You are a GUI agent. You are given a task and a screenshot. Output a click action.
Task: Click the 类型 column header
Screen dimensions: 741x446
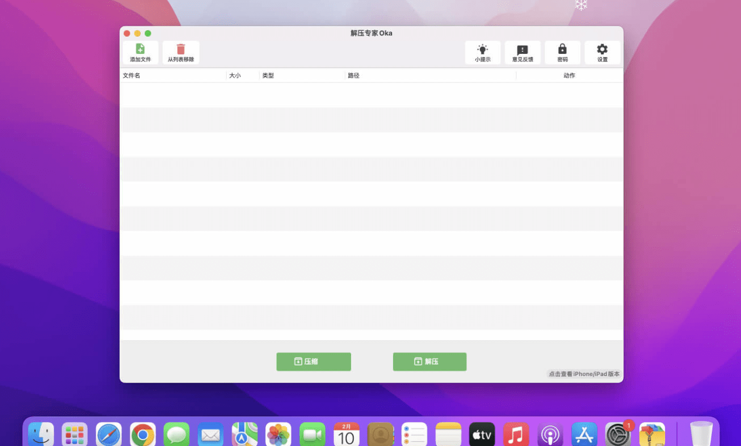268,76
